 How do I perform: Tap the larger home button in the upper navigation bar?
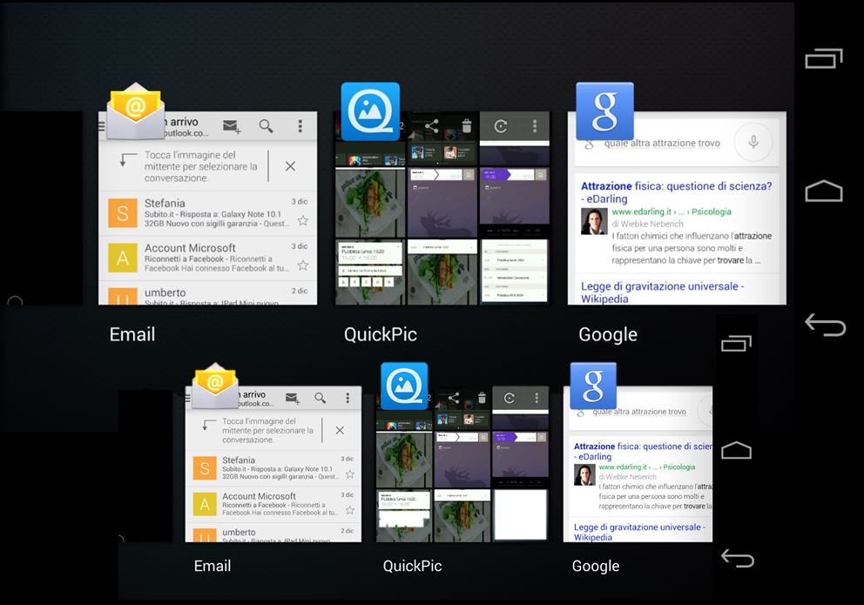[x=824, y=191]
